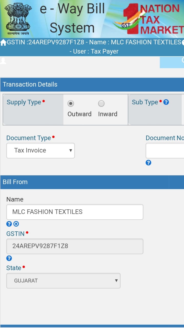Click the national emblem logo
The width and height of the screenshot is (184, 328).
18,18
